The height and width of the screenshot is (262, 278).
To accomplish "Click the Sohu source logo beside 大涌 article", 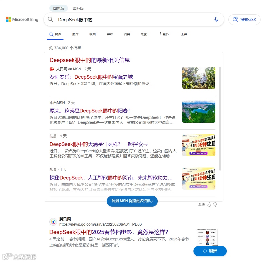I will point(53,136).
